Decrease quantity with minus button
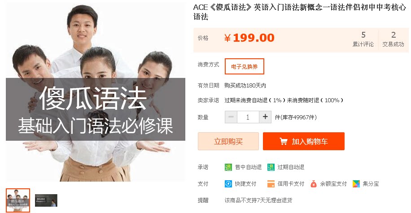The width and height of the screenshot is (411, 213). click(231, 117)
